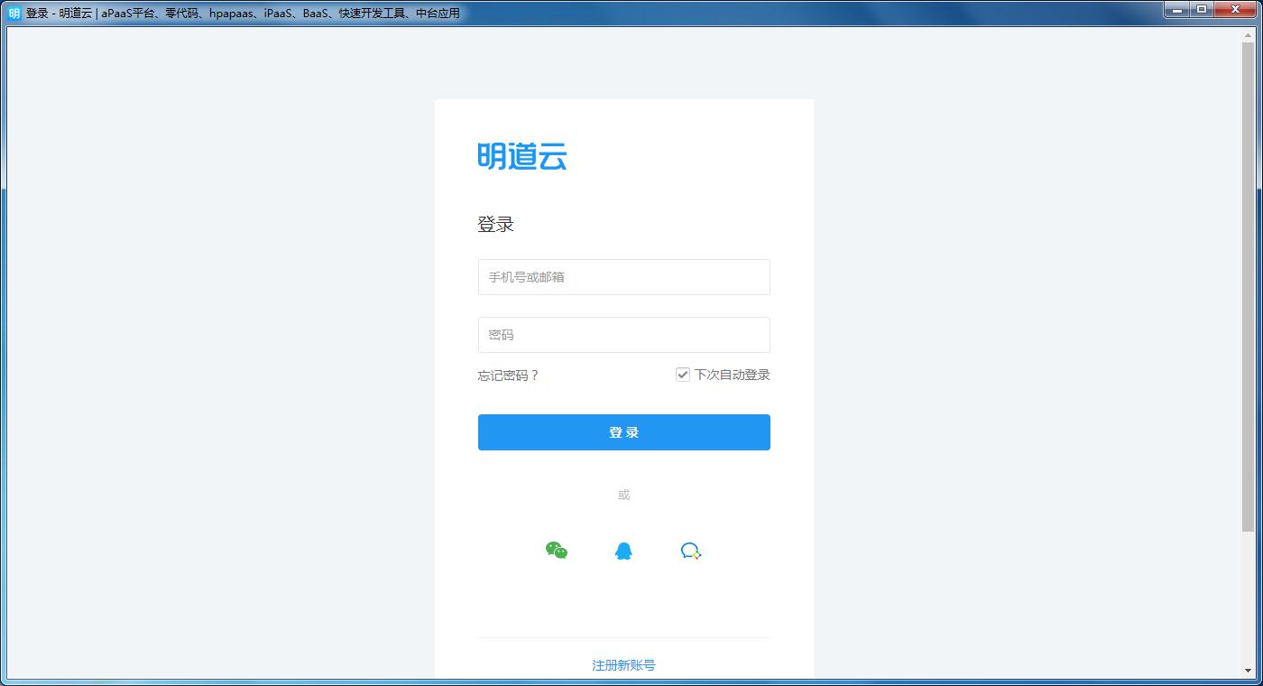1263x686 pixels.
Task: Click the chat bubble third-party login icon
Action: tap(691, 551)
